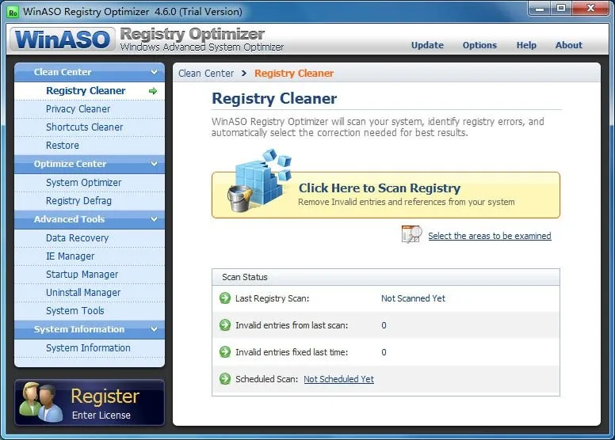The width and height of the screenshot is (615, 440).
Task: Click green icon beside Invalid entries from last scan
Action: point(225,324)
